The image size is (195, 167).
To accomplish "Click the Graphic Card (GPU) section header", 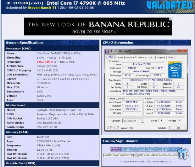I will tap(52, 163).
